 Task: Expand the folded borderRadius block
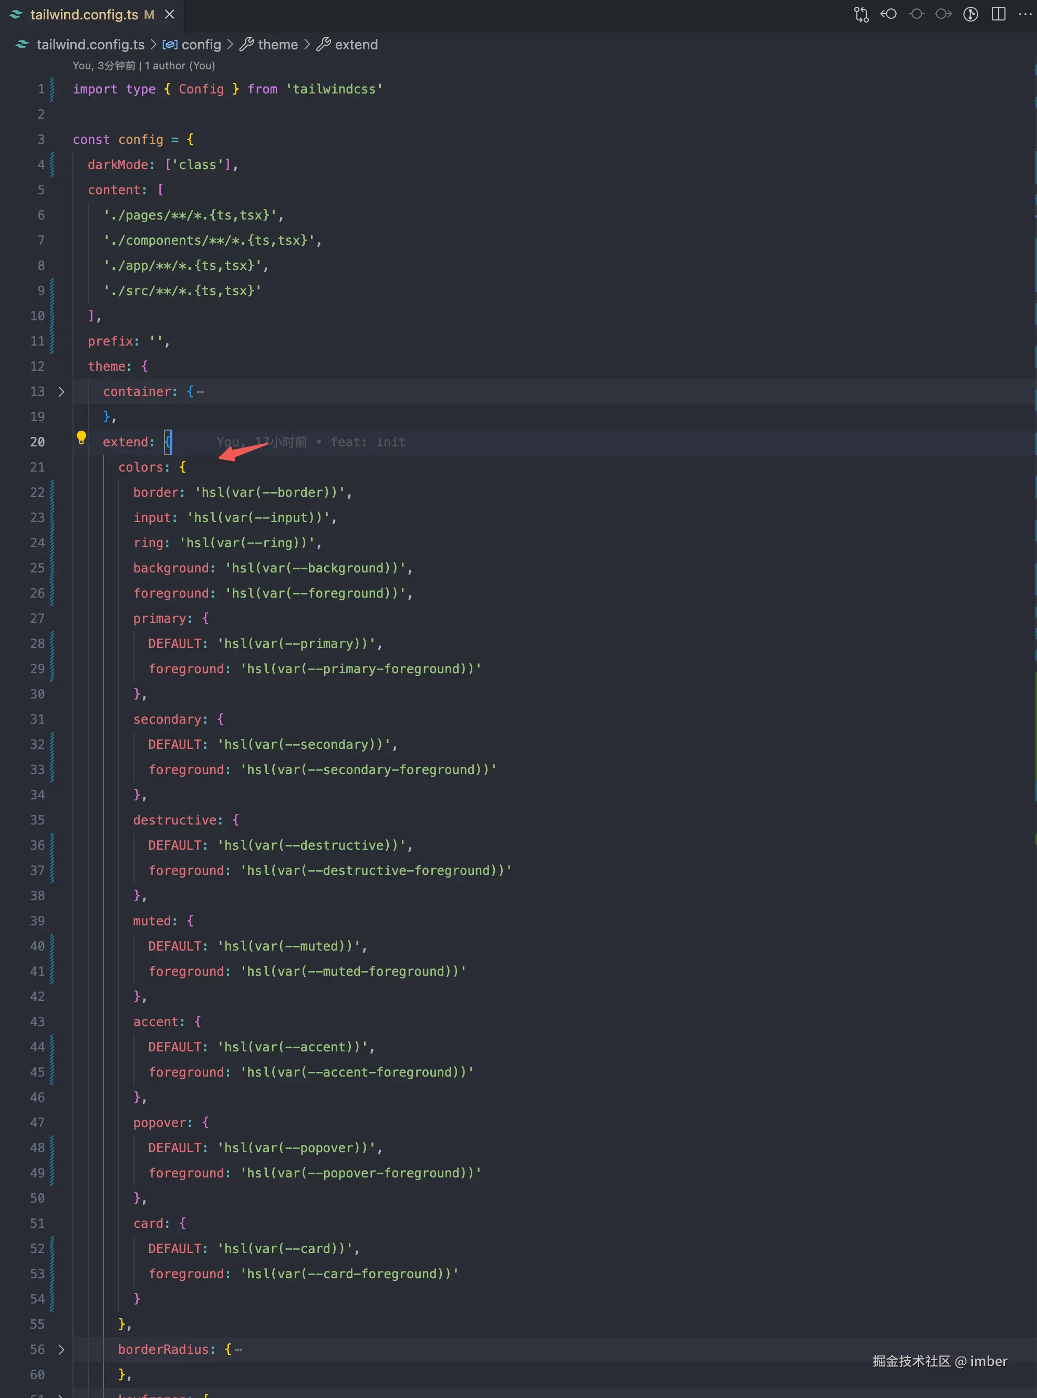coord(61,1349)
